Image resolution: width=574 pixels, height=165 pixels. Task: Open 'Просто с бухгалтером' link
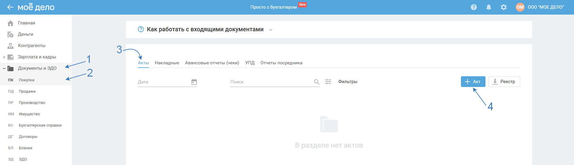coord(273,7)
